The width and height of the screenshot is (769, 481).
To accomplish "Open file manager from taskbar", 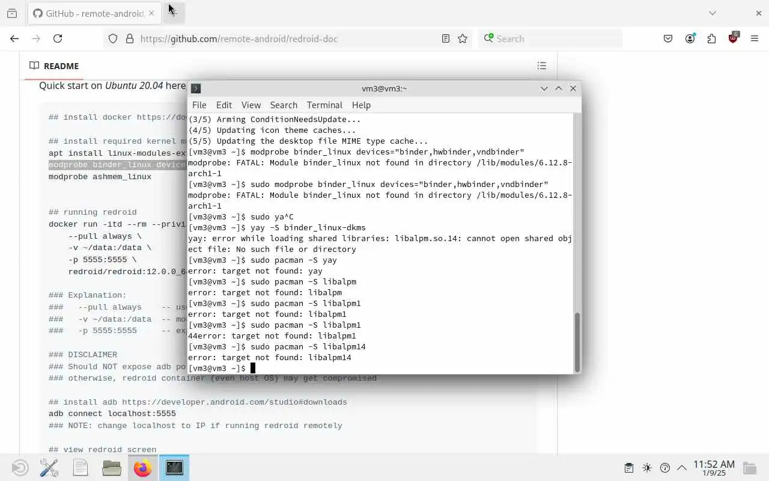I will pyautogui.click(x=112, y=468).
